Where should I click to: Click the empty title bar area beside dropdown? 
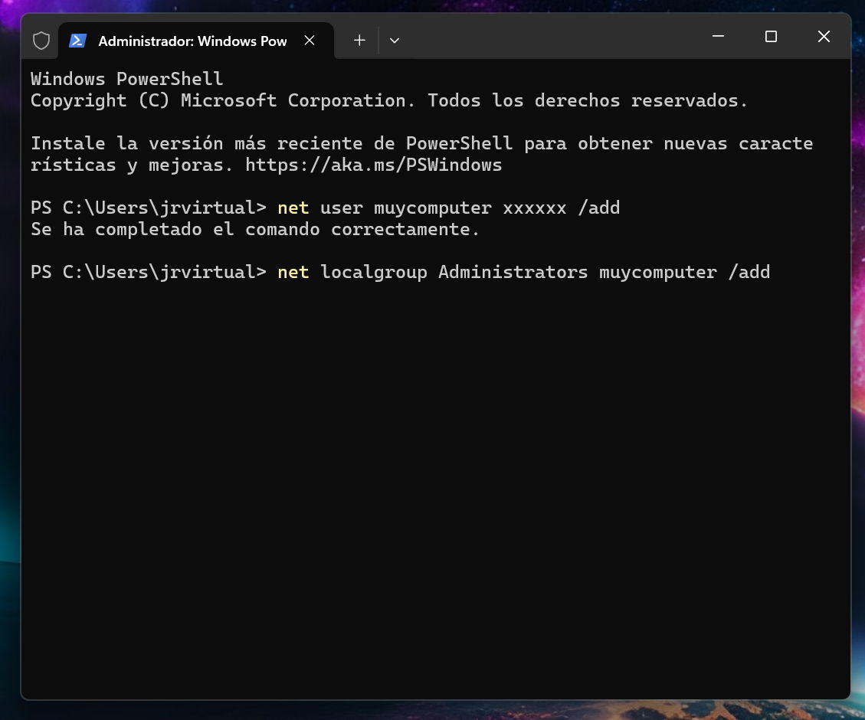(552, 38)
